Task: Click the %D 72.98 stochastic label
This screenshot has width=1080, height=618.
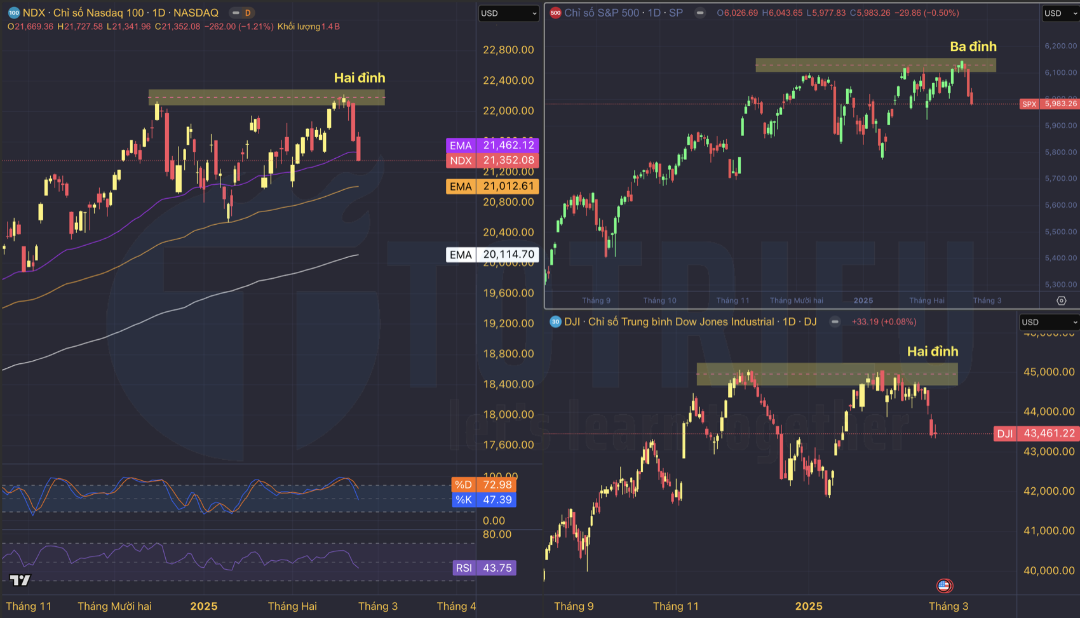Action: tap(484, 485)
